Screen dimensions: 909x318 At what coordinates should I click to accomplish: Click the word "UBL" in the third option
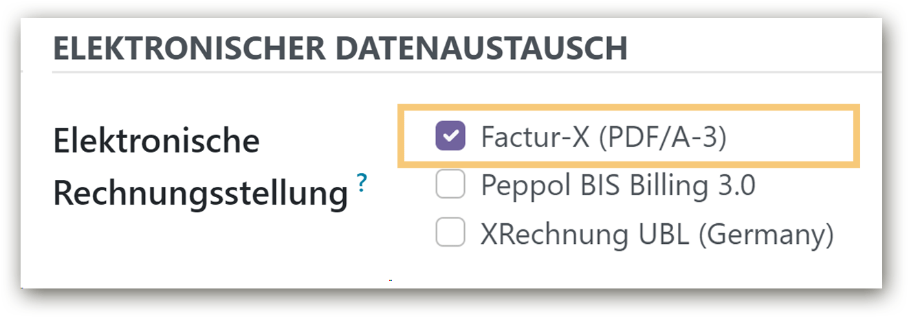[x=663, y=235]
